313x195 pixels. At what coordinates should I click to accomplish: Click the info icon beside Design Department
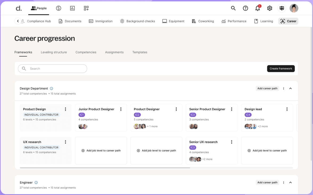(x=52, y=89)
